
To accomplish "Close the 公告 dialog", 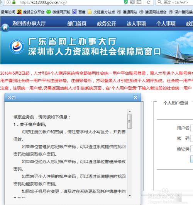I will click(135, 97).
